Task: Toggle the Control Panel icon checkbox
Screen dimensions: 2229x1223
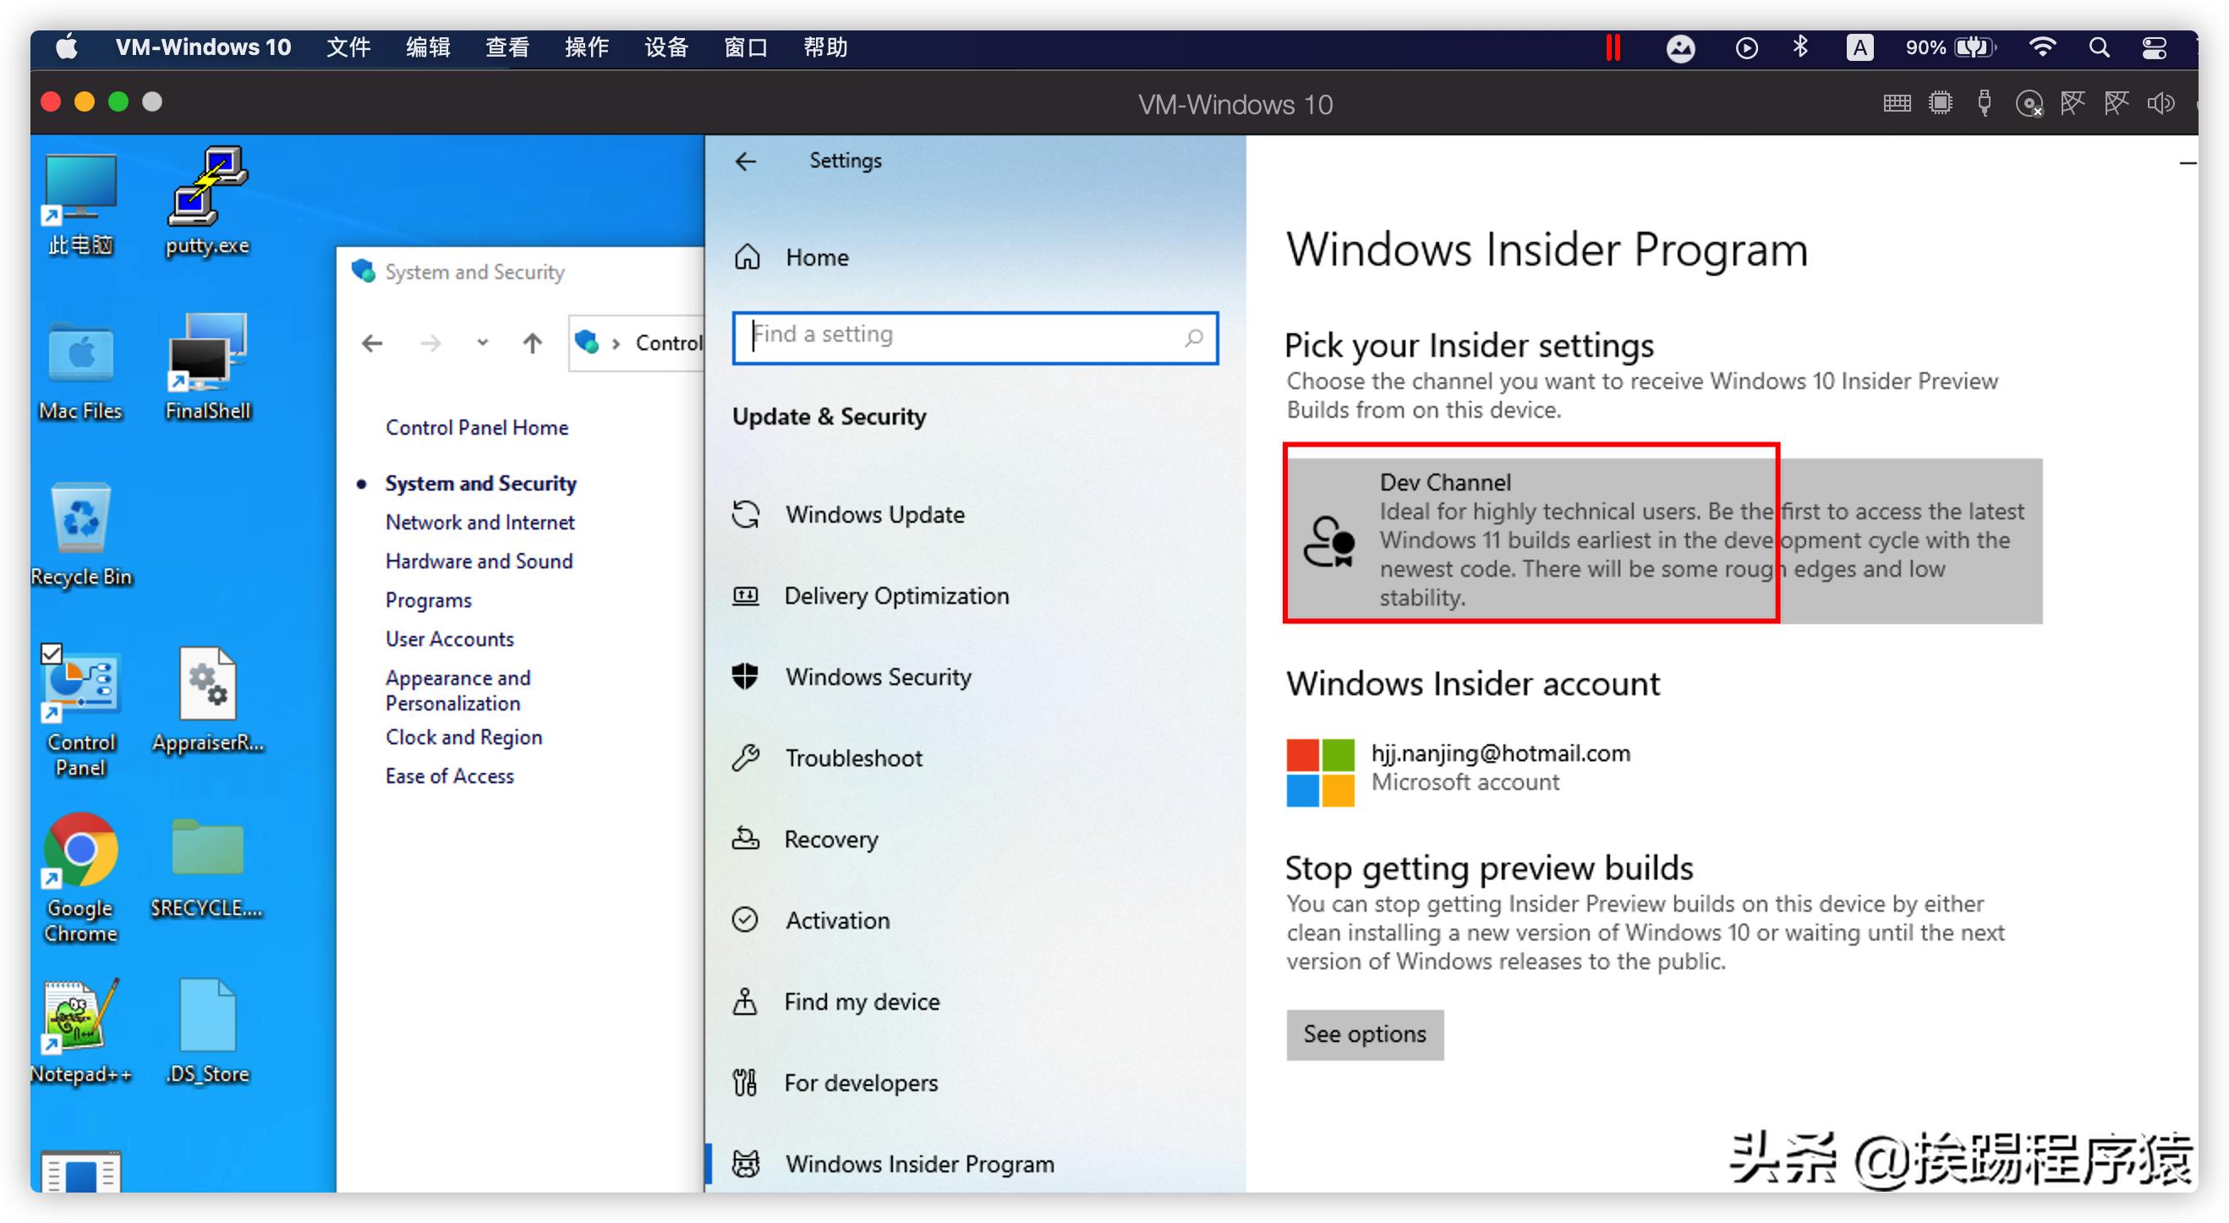Action: [x=51, y=654]
